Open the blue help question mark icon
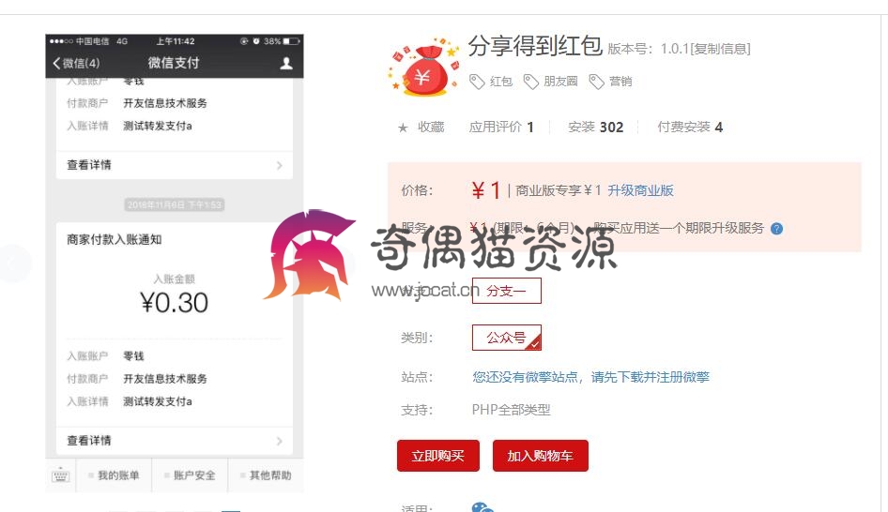 point(777,229)
